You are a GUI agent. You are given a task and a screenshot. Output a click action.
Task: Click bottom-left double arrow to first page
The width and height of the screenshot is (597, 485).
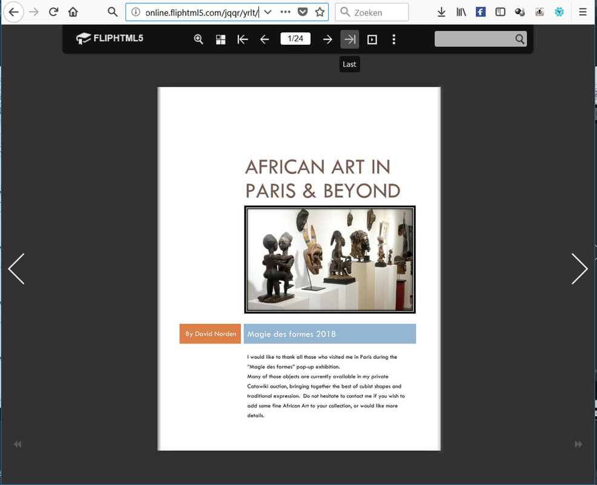[18, 444]
